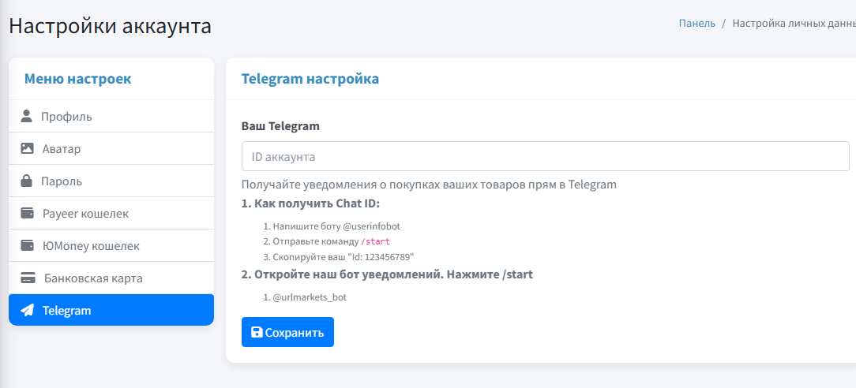Open the Профиль settings section
The width and height of the screenshot is (856, 388).
(x=66, y=117)
